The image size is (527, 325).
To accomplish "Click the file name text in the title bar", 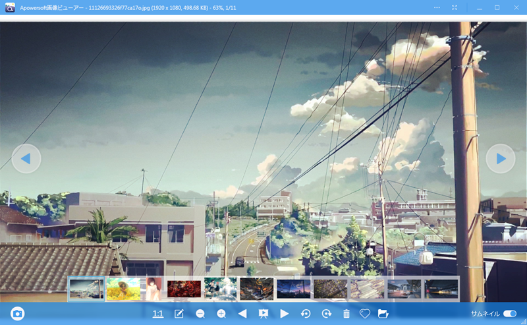I will tap(119, 8).
